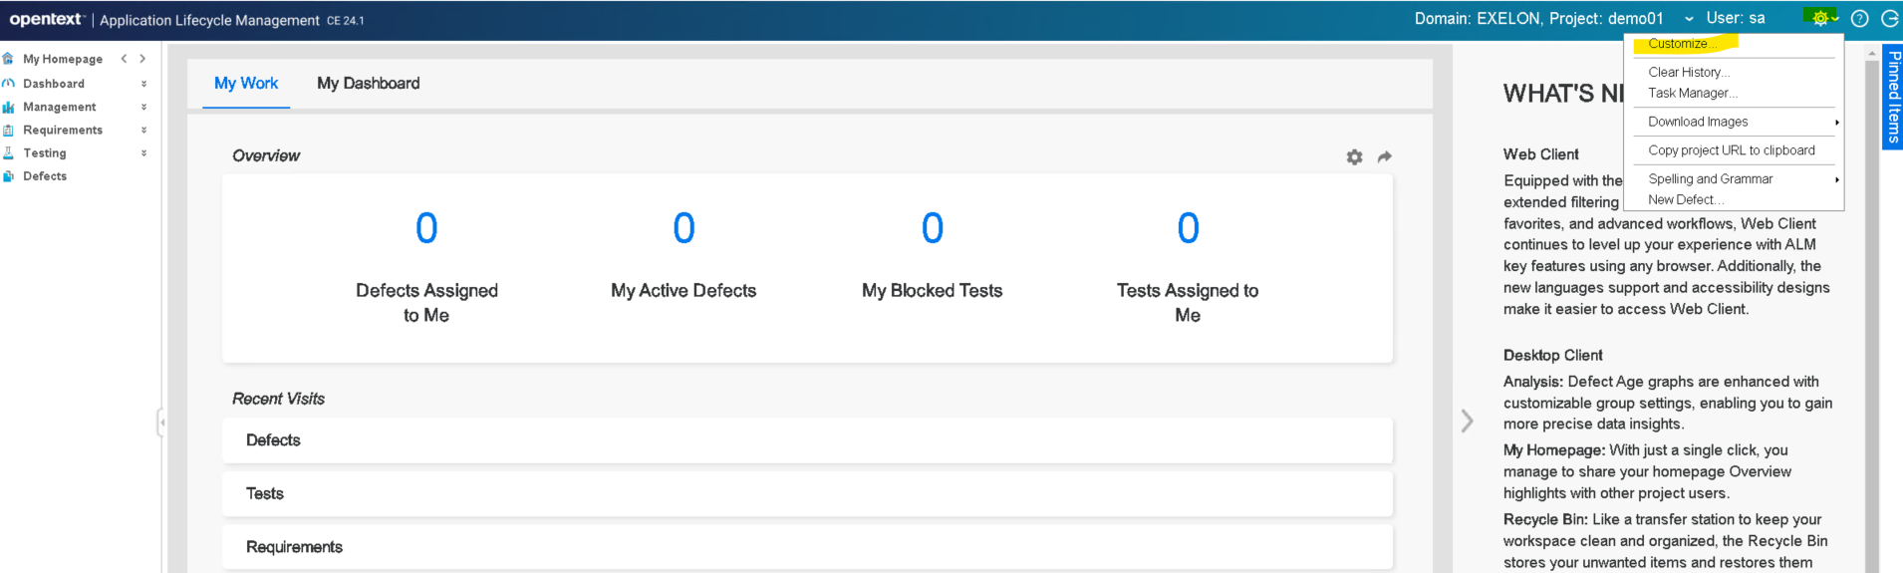Viewport: 1903px width, 573px height.
Task: Select Copy project URL to clipboard
Action: click(x=1734, y=150)
